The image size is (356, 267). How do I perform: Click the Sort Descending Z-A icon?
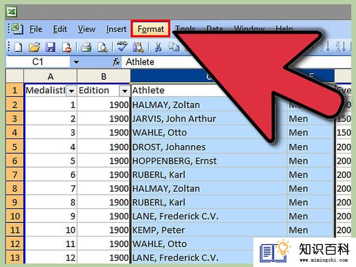pos(340,46)
